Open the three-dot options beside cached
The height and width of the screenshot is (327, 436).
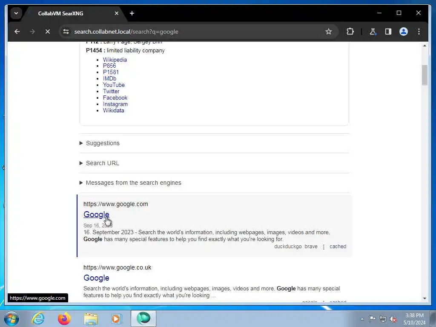click(324, 247)
